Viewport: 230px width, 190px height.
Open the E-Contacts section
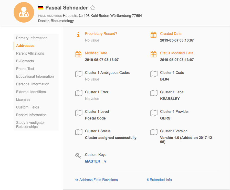coord(25,61)
